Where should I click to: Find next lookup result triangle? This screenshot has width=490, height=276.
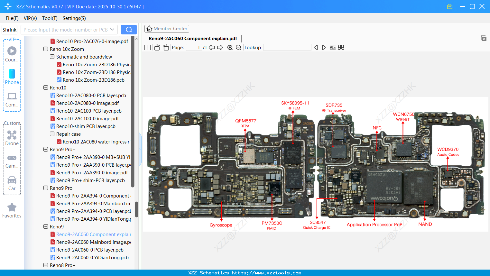click(324, 48)
